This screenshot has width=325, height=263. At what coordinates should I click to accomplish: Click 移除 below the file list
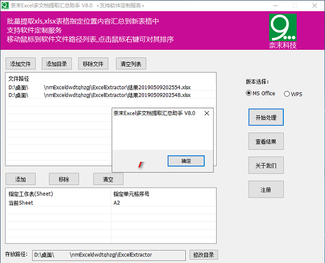point(64,179)
